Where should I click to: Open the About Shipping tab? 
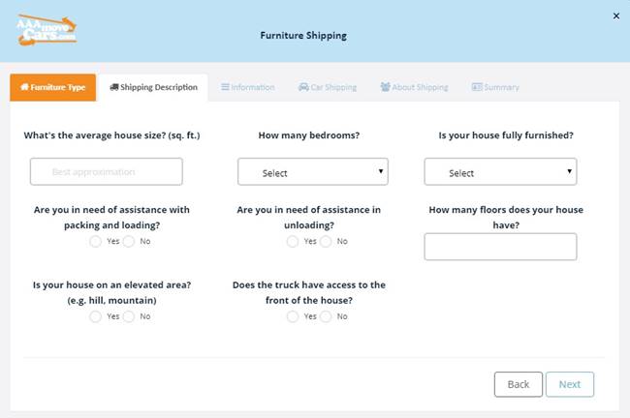pyautogui.click(x=414, y=87)
